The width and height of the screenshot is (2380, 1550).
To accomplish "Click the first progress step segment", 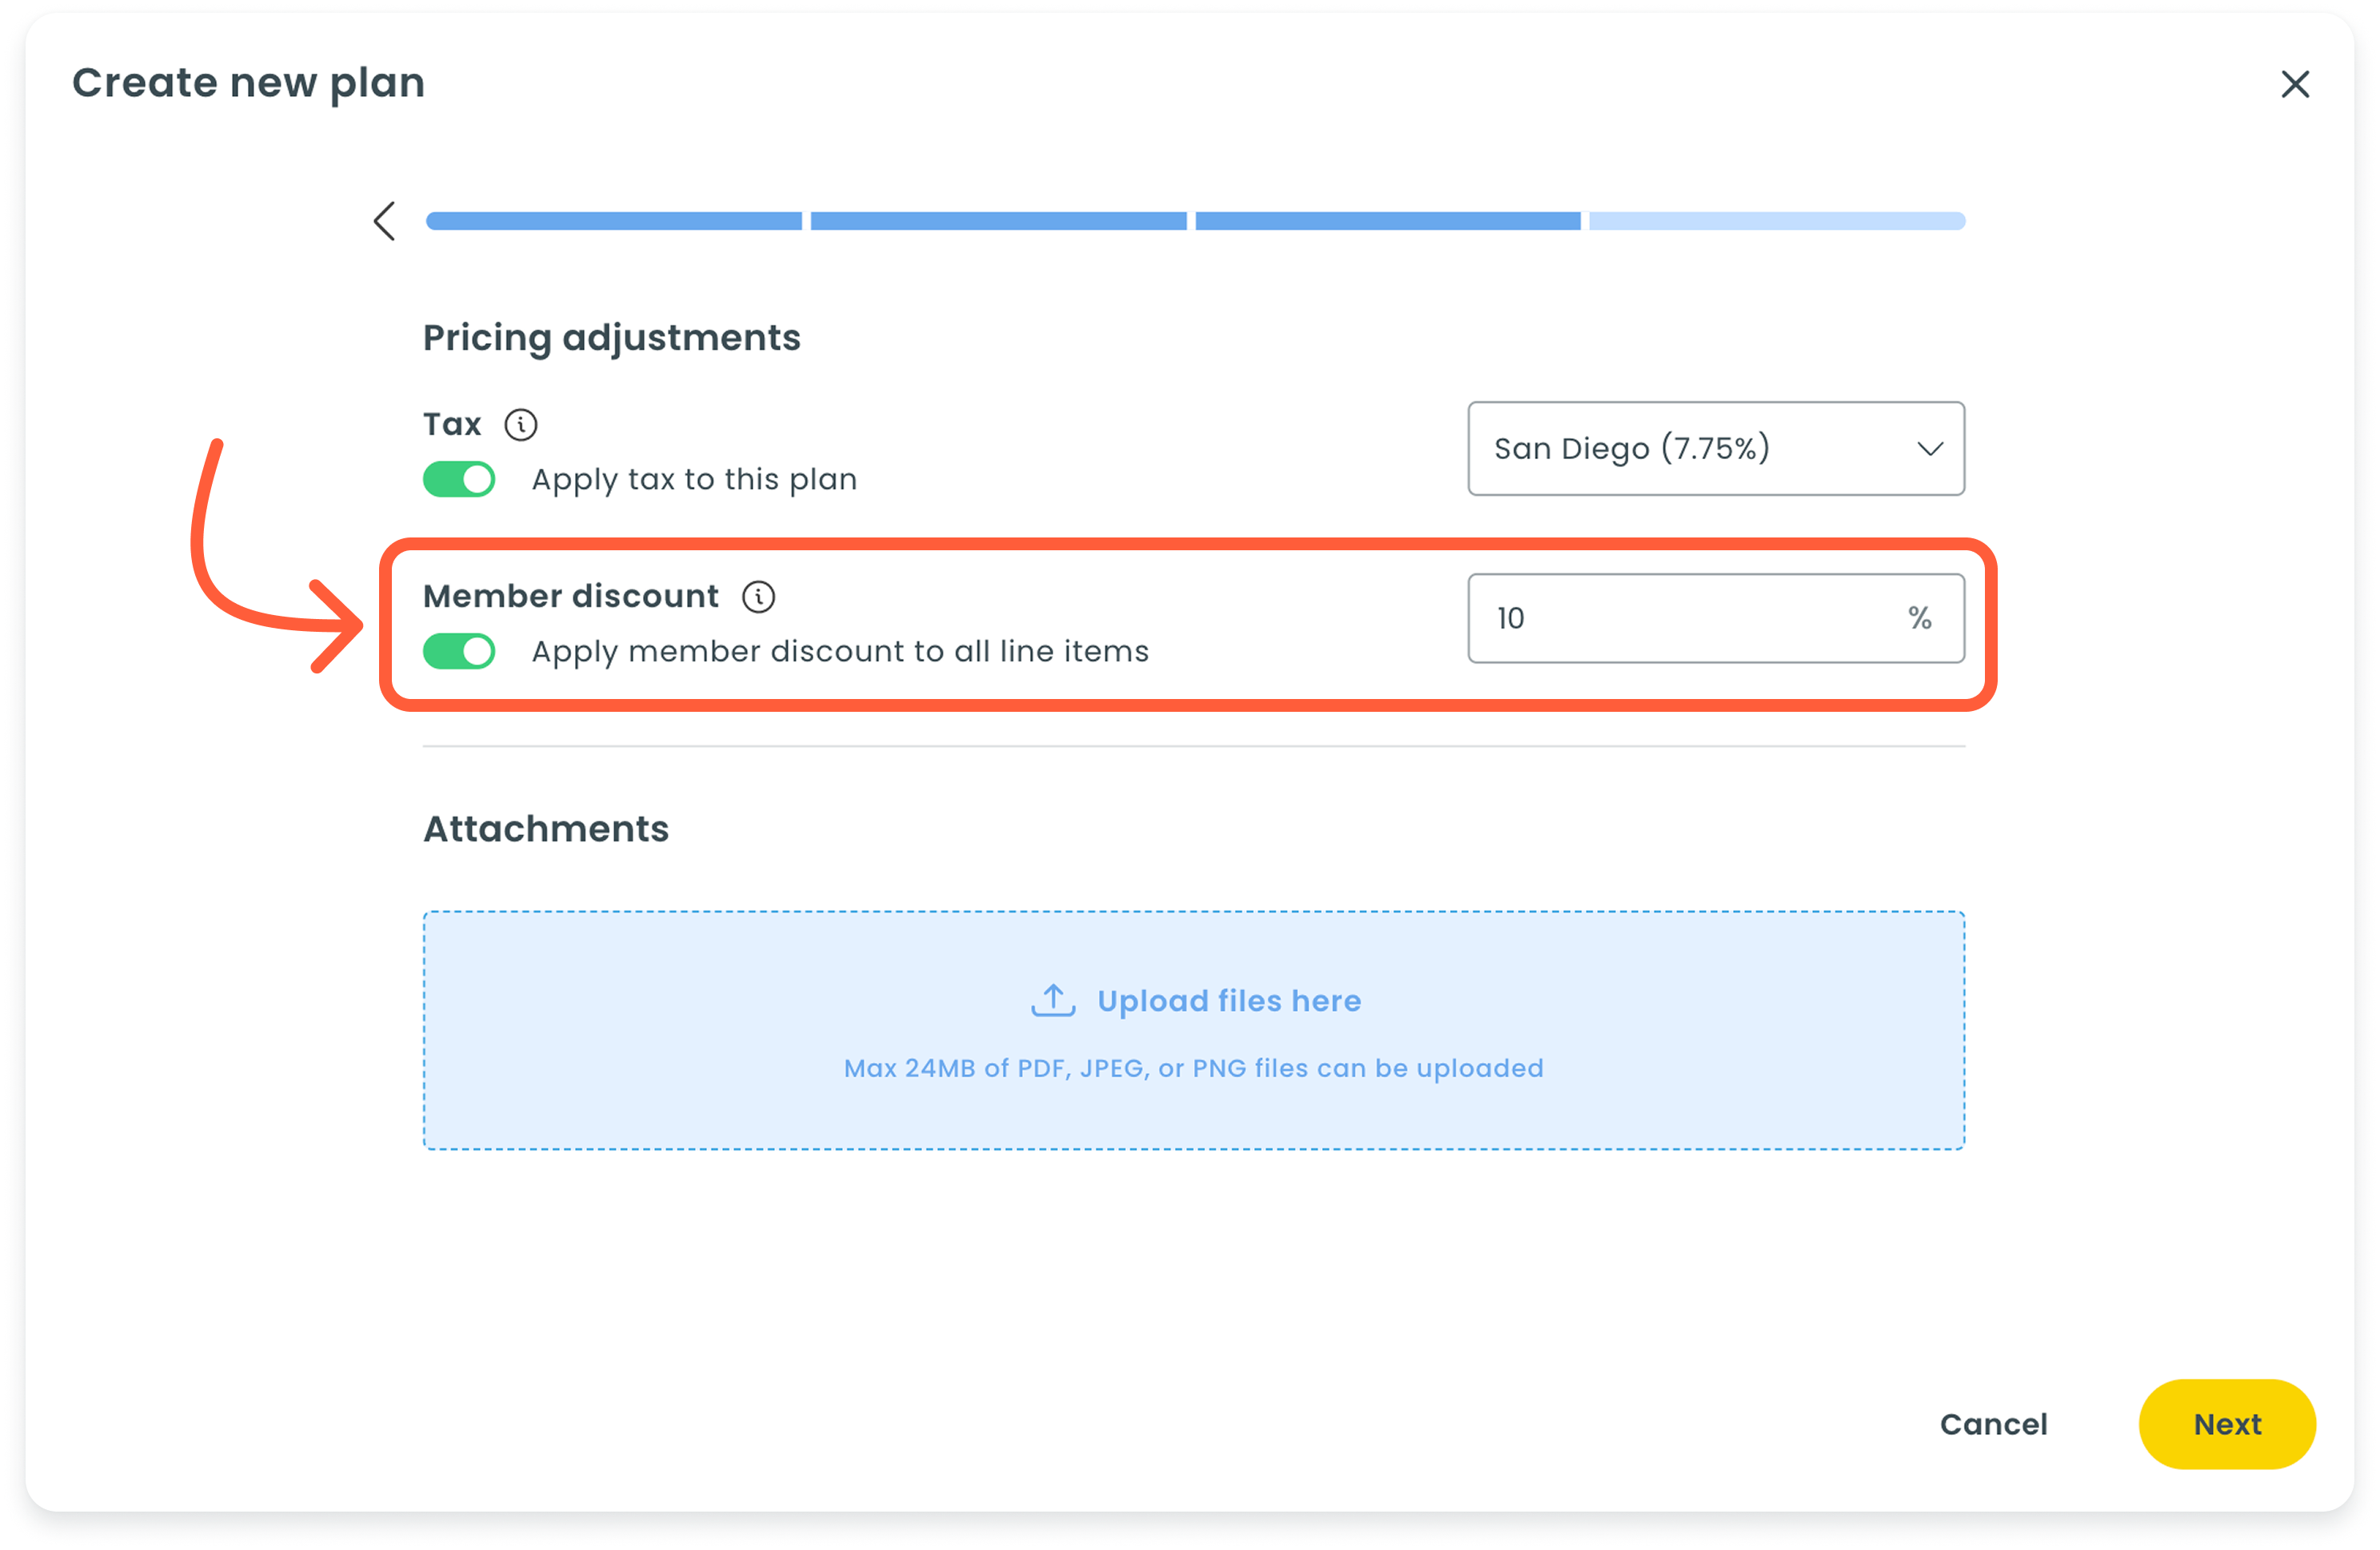I will pyautogui.click(x=614, y=221).
